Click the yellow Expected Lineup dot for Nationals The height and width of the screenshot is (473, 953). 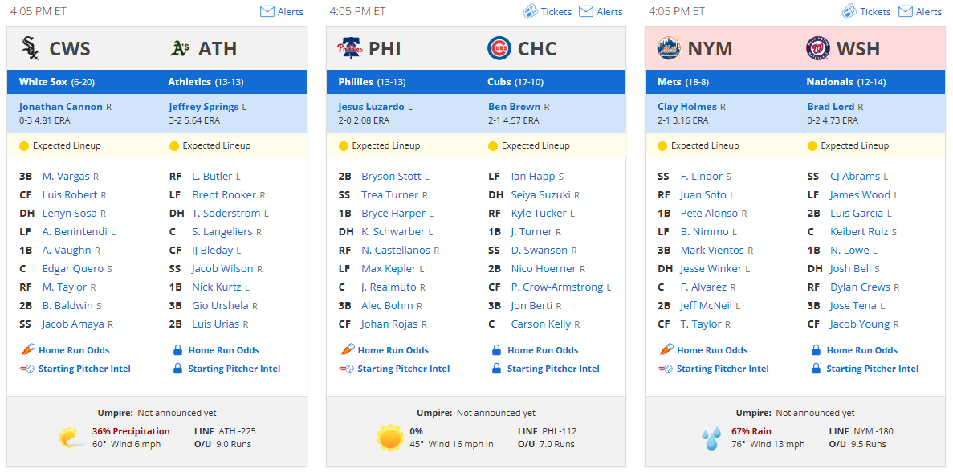pos(812,146)
